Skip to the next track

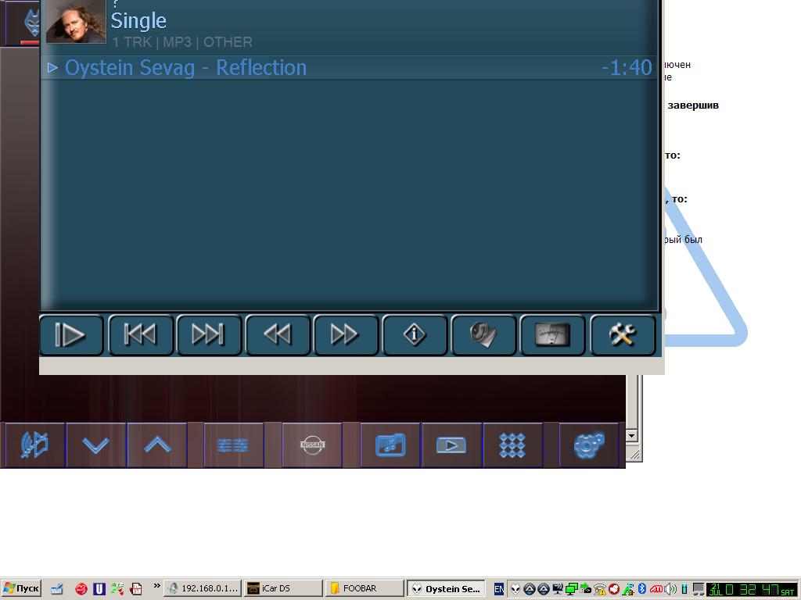point(209,335)
